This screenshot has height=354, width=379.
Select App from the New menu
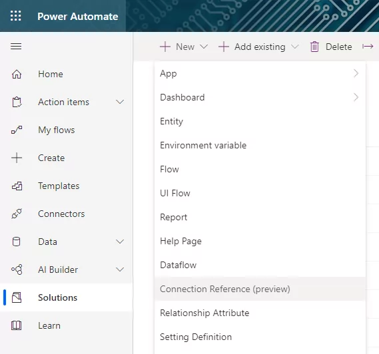(x=260, y=73)
